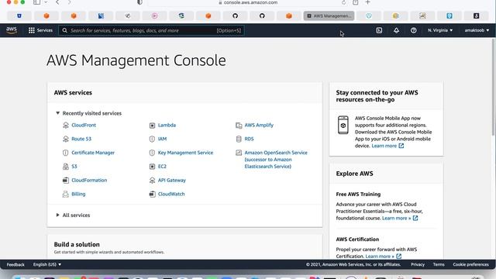Open the EC2 service link
496x279 pixels.
[x=162, y=167]
